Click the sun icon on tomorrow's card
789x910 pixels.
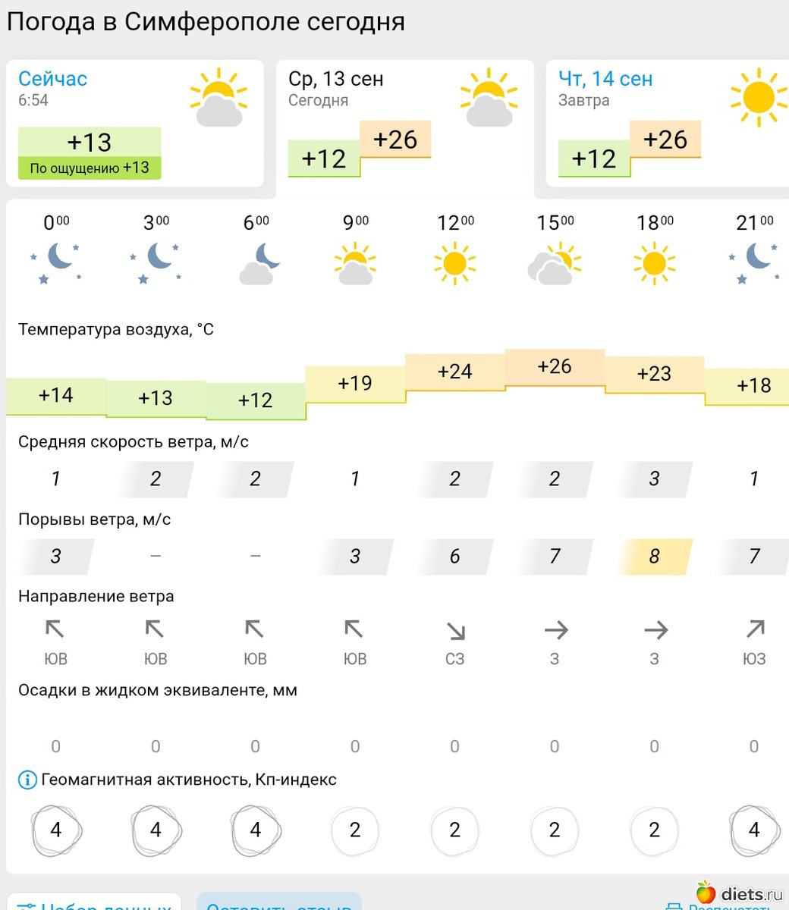759,97
